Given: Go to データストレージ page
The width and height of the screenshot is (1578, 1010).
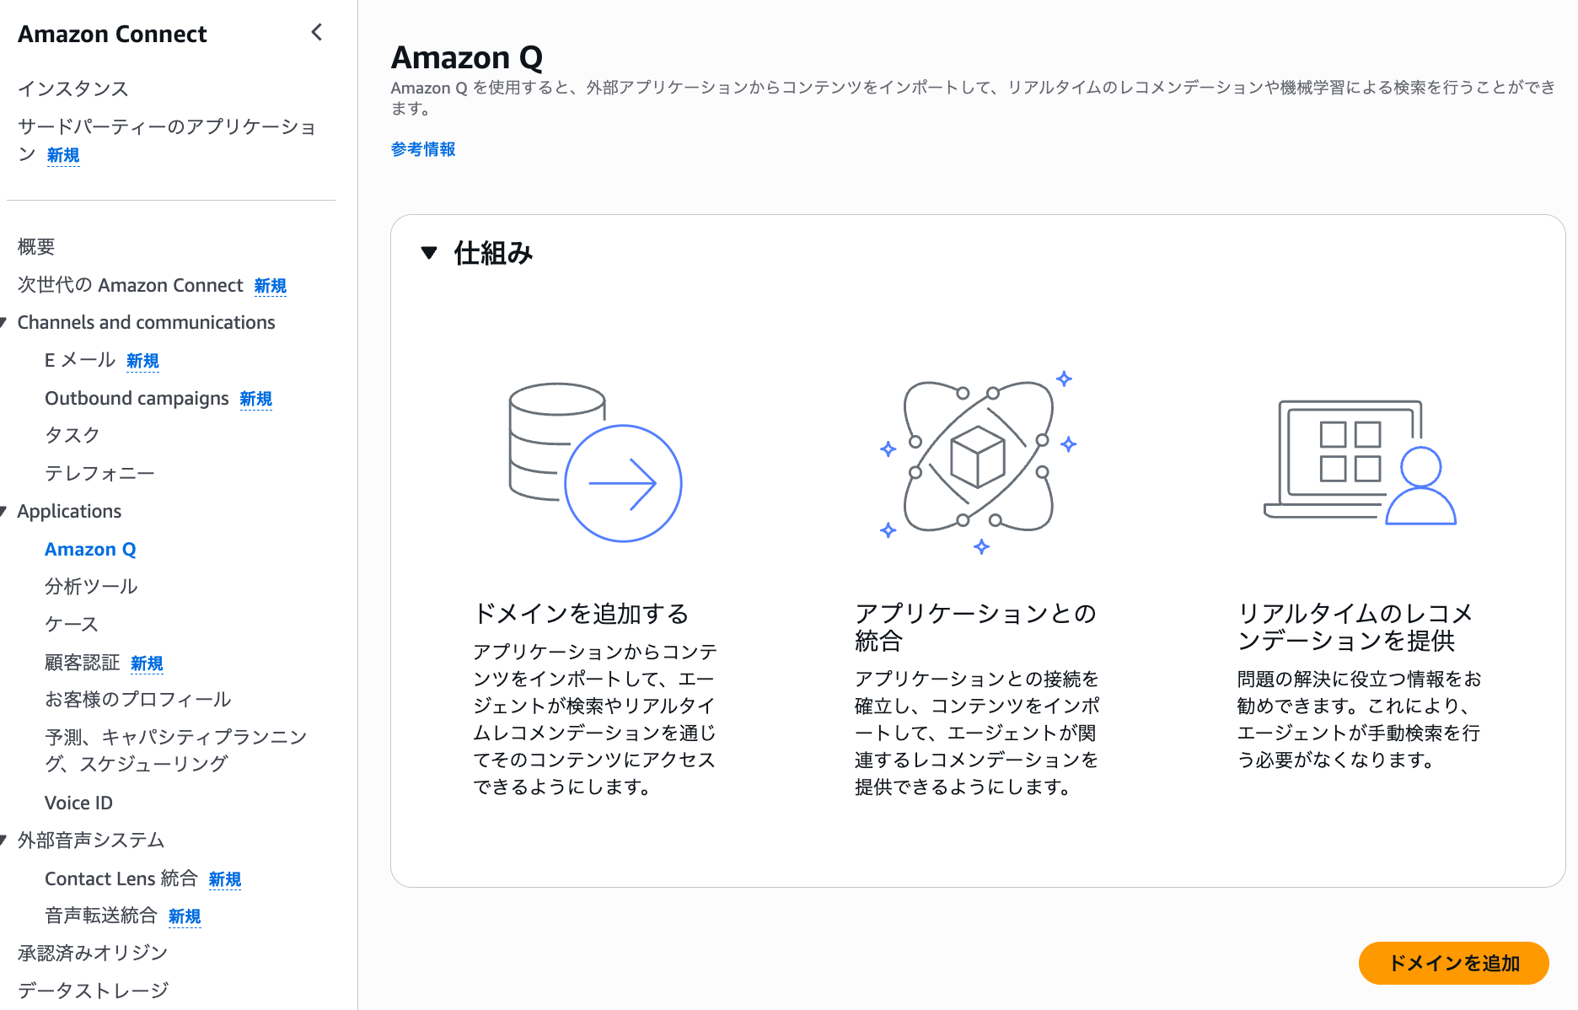Looking at the screenshot, I should click(94, 990).
